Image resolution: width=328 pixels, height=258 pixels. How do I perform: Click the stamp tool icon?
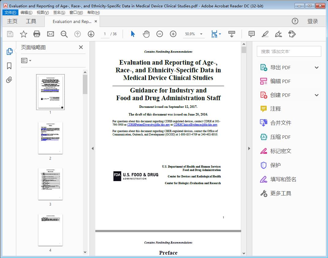coord(292,34)
